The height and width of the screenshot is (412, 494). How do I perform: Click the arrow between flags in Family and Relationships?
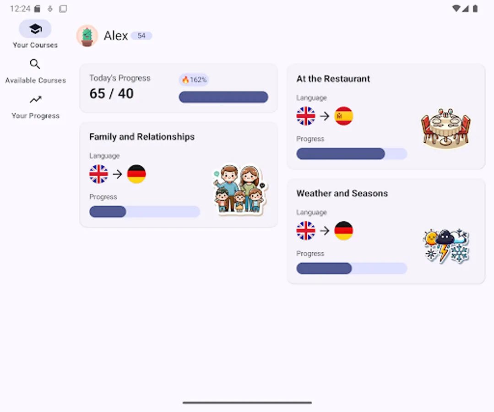pos(118,173)
